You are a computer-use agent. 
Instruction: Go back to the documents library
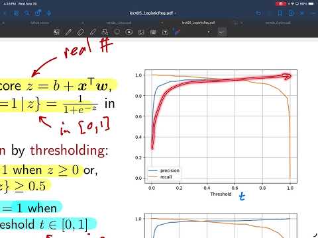(5, 13)
